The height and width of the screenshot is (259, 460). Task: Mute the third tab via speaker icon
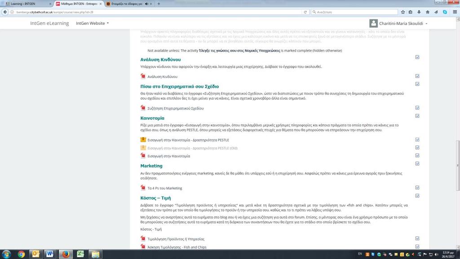point(146,4)
